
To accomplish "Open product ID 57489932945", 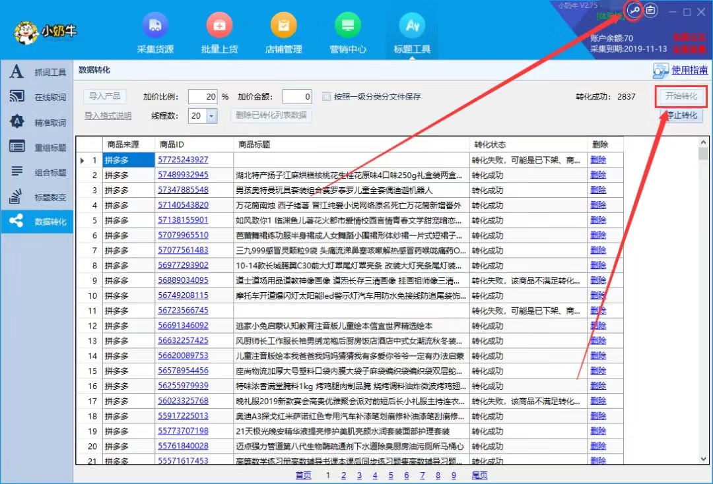I will tap(183, 175).
